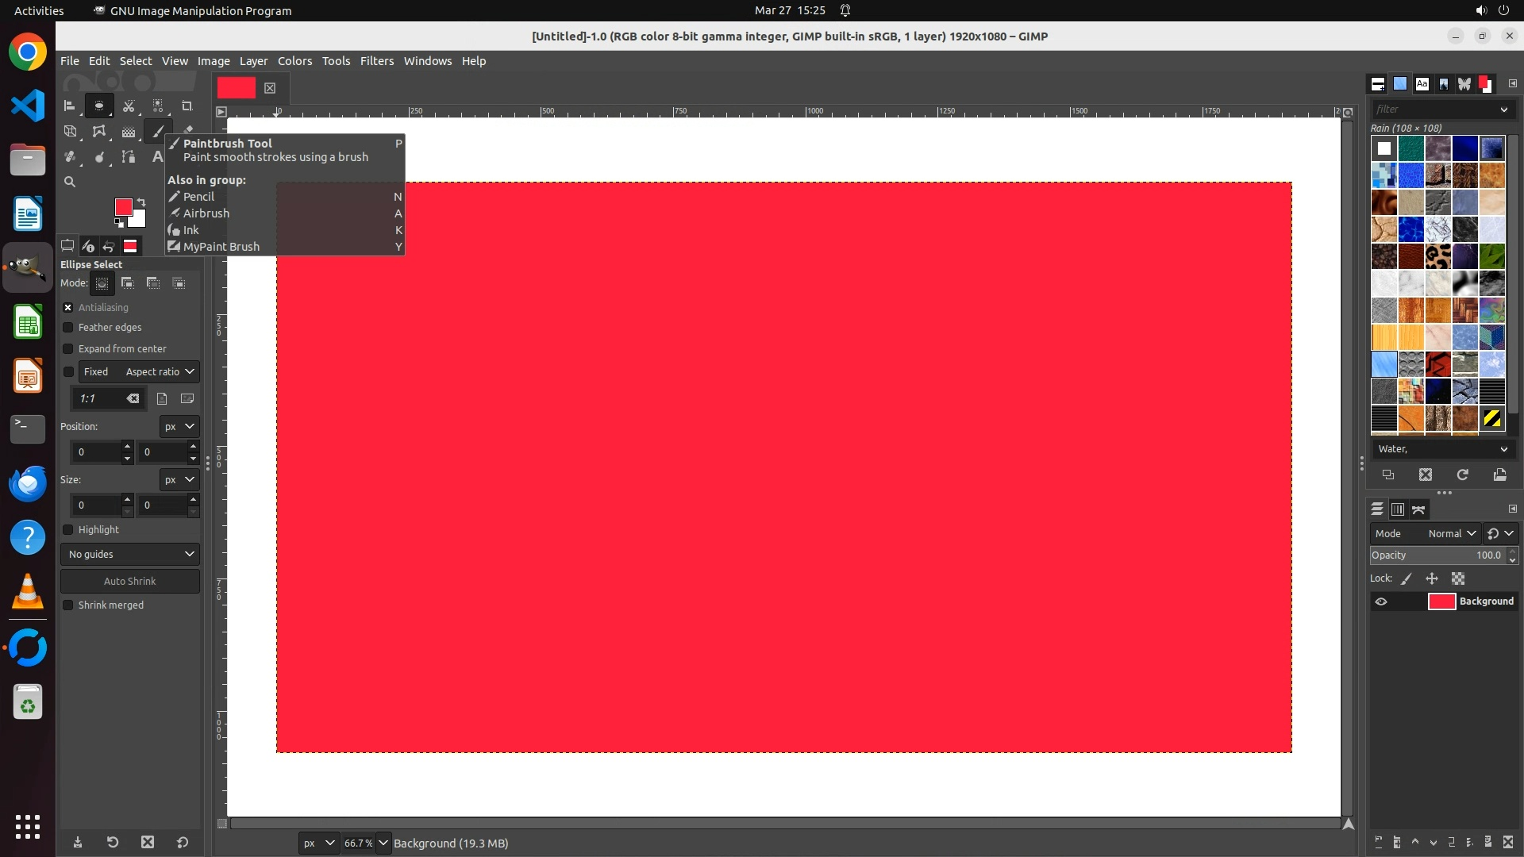1524x857 pixels.
Task: Select the Cage Transform tool
Action: pos(99,132)
